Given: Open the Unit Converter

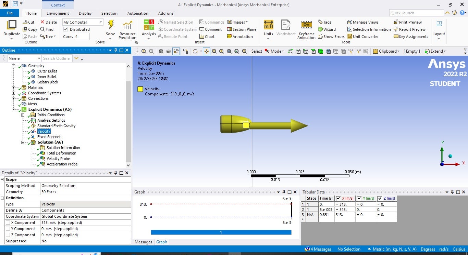Looking at the screenshot, I should click(363, 37).
